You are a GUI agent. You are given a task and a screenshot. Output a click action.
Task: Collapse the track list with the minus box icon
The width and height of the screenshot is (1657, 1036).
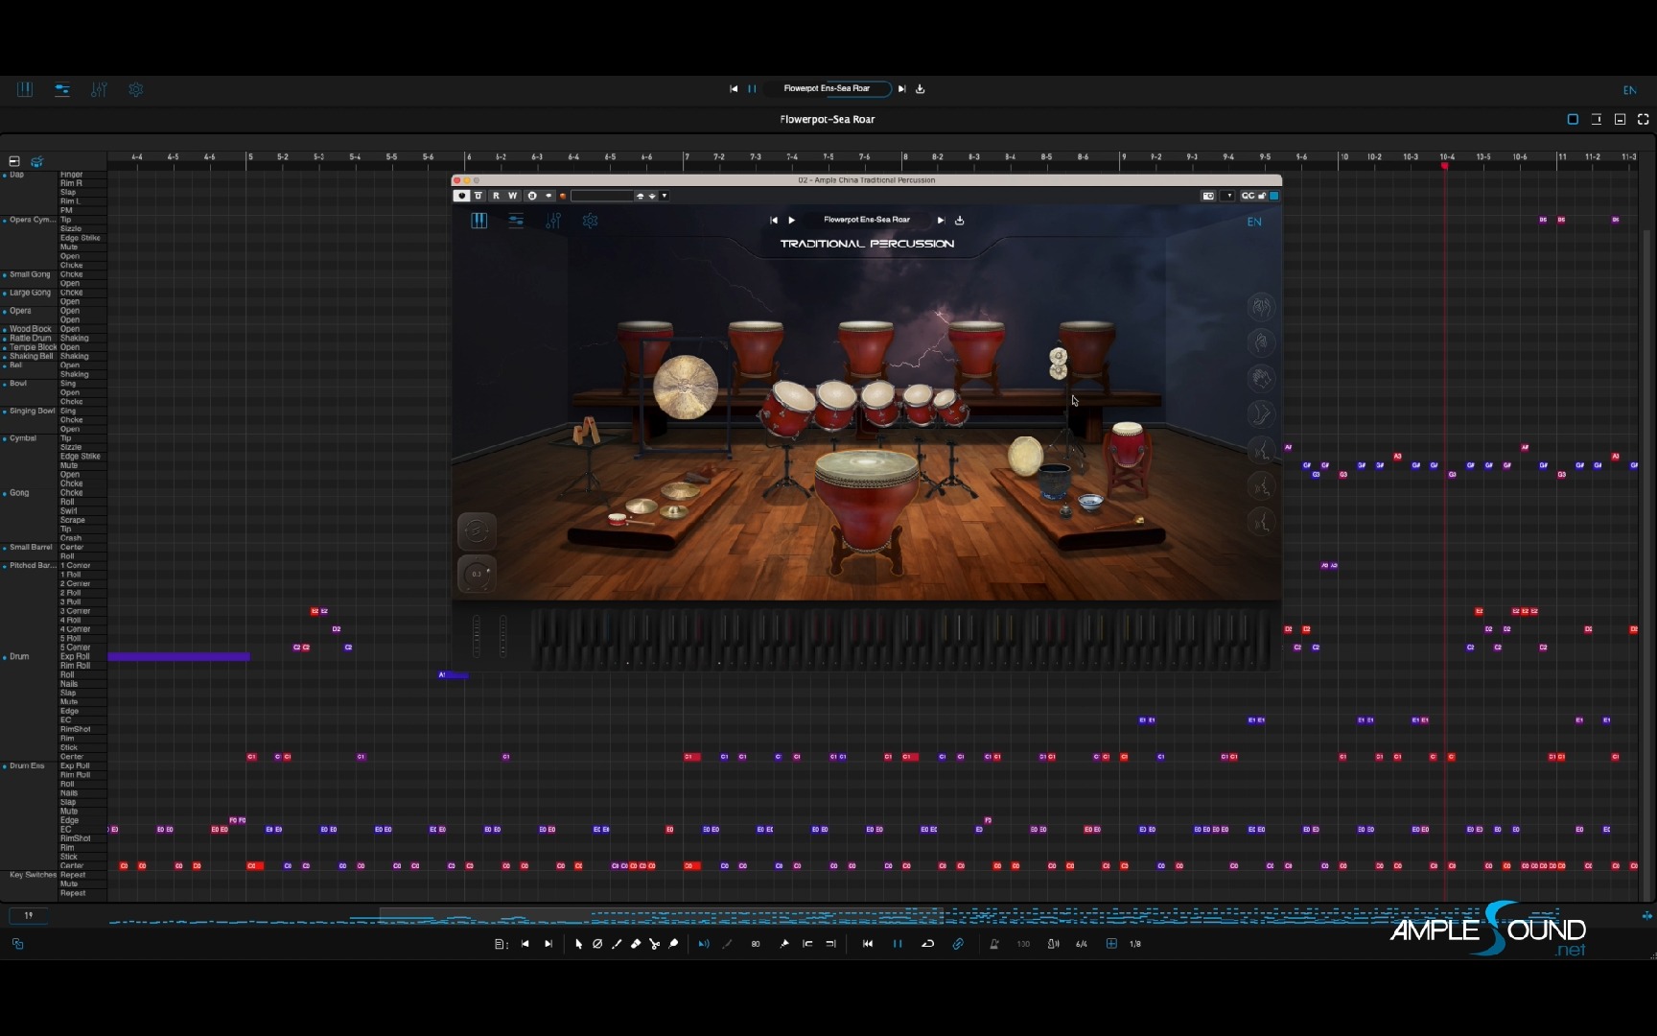pos(14,161)
